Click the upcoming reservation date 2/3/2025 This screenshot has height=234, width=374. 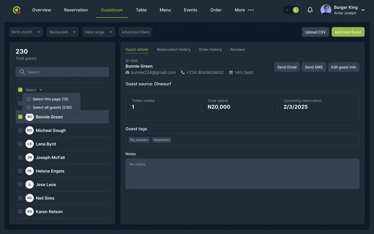click(x=295, y=107)
